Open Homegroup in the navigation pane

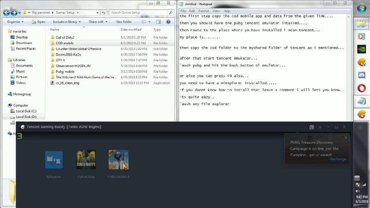tap(22, 94)
